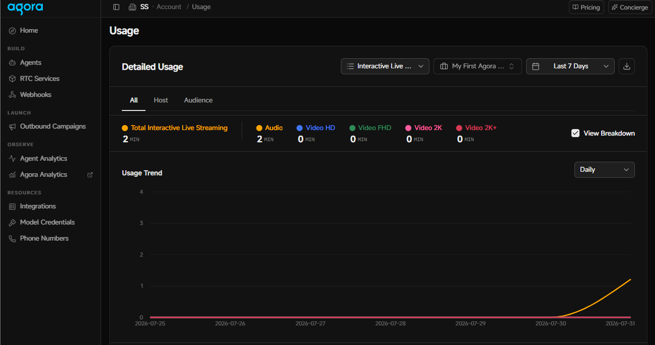Click the orange Total Interactive Live Streaming dot

tap(125, 128)
